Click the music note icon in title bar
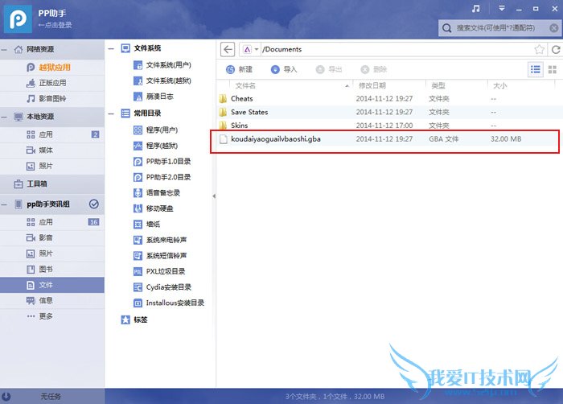The height and width of the screenshot is (404, 563). (476, 9)
